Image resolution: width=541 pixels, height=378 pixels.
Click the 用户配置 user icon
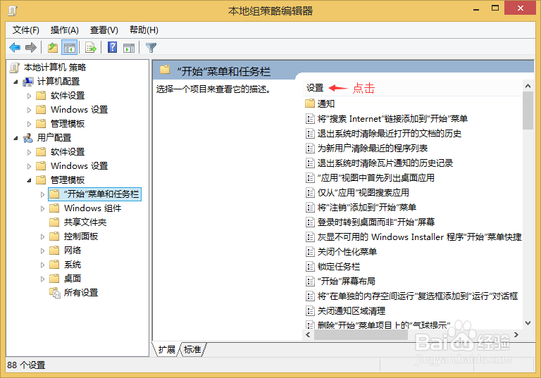coord(28,137)
